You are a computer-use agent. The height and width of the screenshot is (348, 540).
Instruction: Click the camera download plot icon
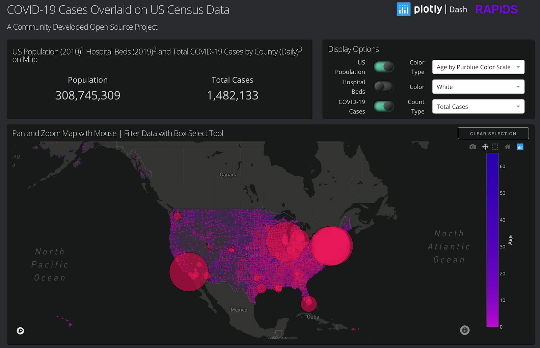pyautogui.click(x=473, y=147)
